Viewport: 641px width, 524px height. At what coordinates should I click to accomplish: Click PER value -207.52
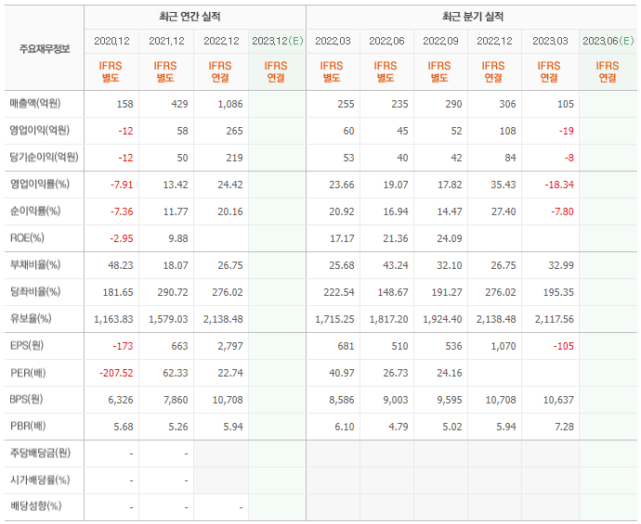(x=116, y=374)
